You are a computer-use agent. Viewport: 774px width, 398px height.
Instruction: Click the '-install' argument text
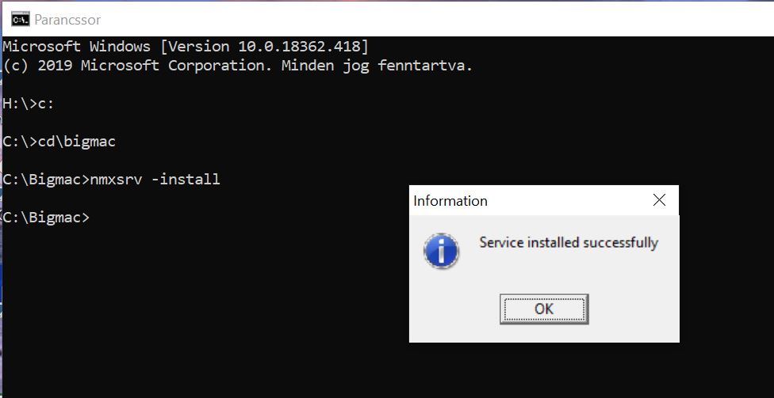(186, 180)
